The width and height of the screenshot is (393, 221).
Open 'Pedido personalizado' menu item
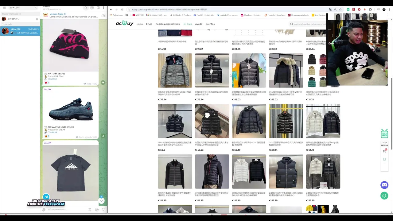click(x=168, y=24)
